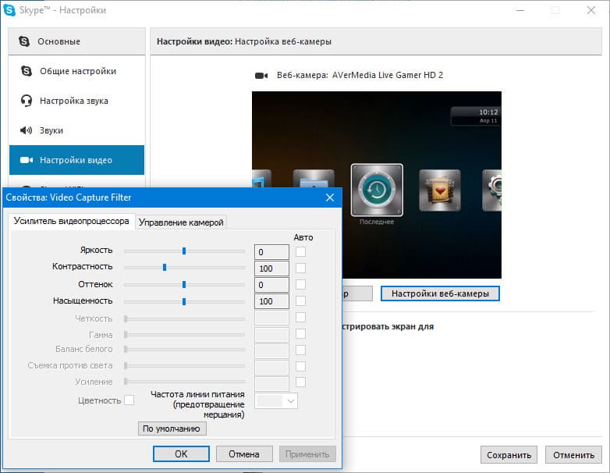The height and width of the screenshot is (473, 610).
Task: Enable Авто checkbox for Яркость
Action: point(300,252)
